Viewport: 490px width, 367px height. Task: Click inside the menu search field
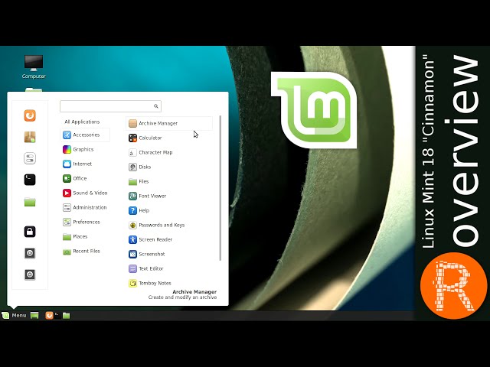110,106
